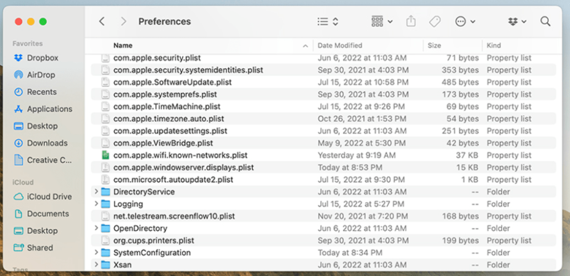Select Desktop under Favorites
The image size is (570, 276).
coord(36,126)
